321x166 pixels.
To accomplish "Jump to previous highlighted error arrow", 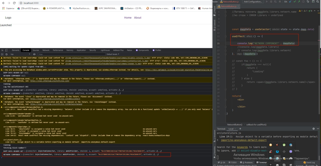I will (x=315, y=11).
